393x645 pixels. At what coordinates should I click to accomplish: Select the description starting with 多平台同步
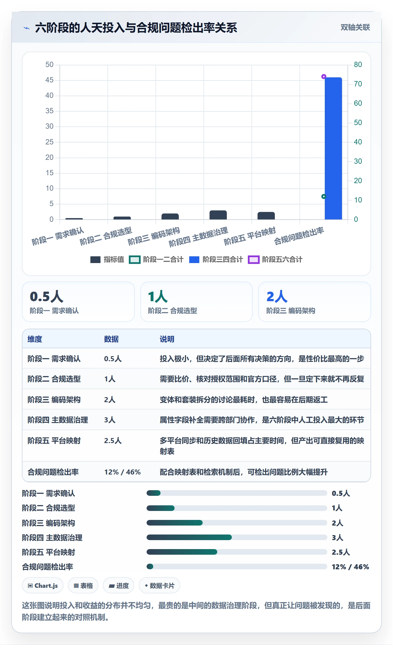click(x=262, y=446)
